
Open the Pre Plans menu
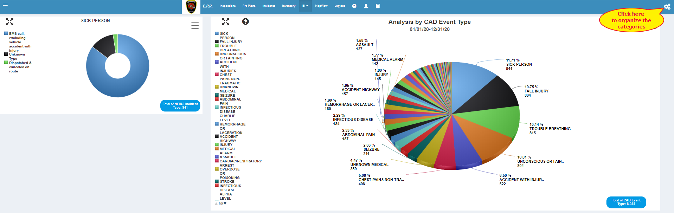point(249,6)
